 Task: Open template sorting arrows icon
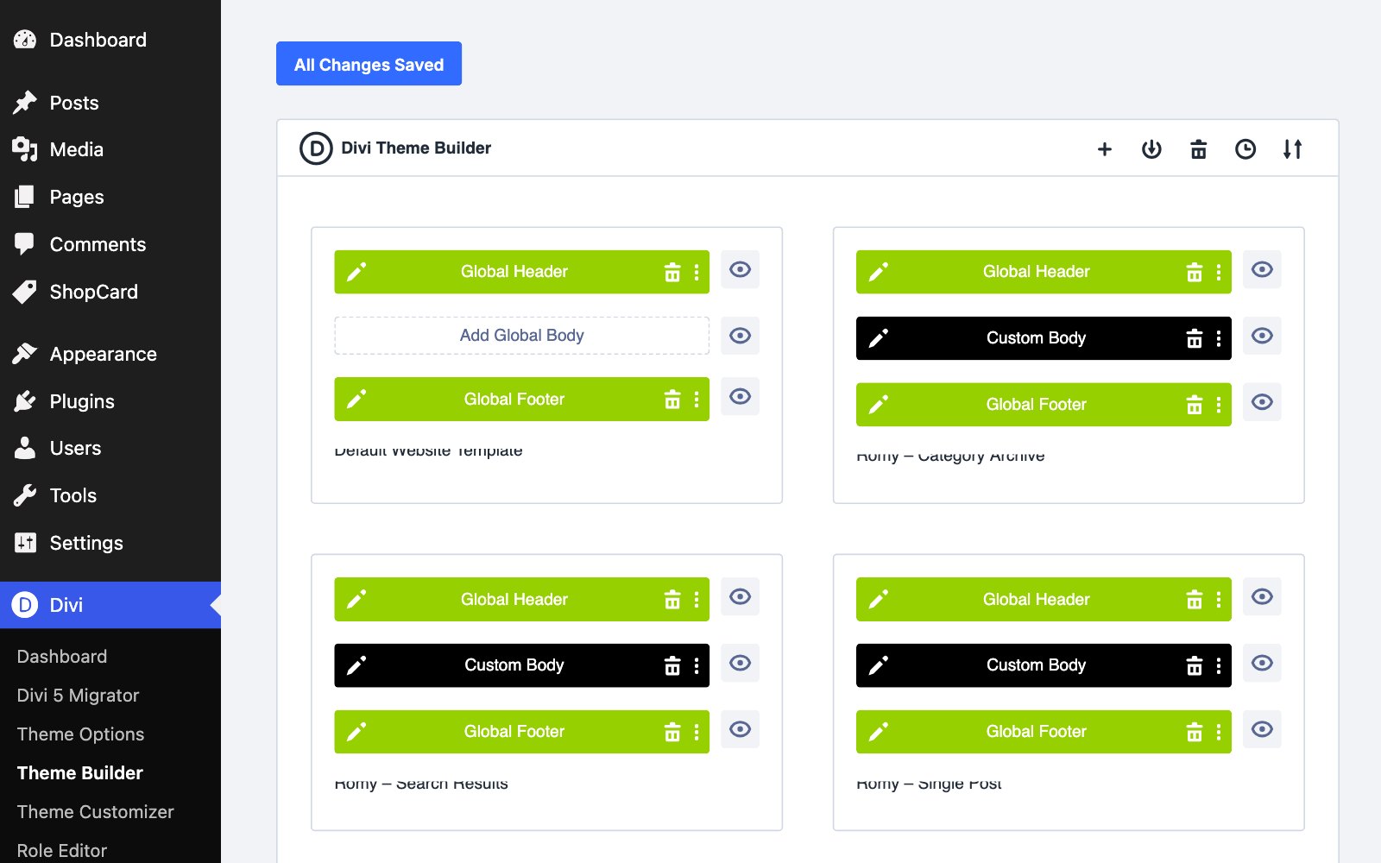(x=1292, y=149)
